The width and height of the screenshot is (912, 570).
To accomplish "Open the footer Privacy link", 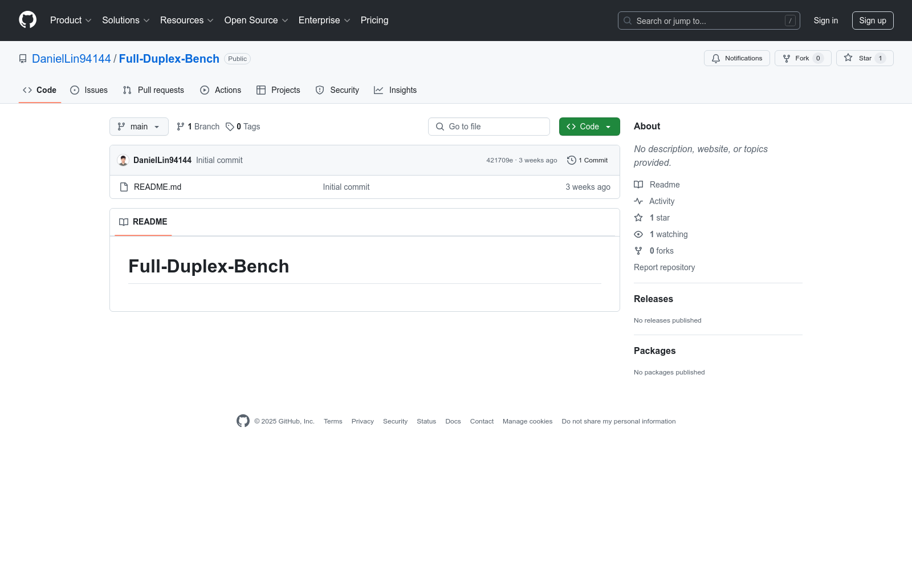I will pos(363,421).
